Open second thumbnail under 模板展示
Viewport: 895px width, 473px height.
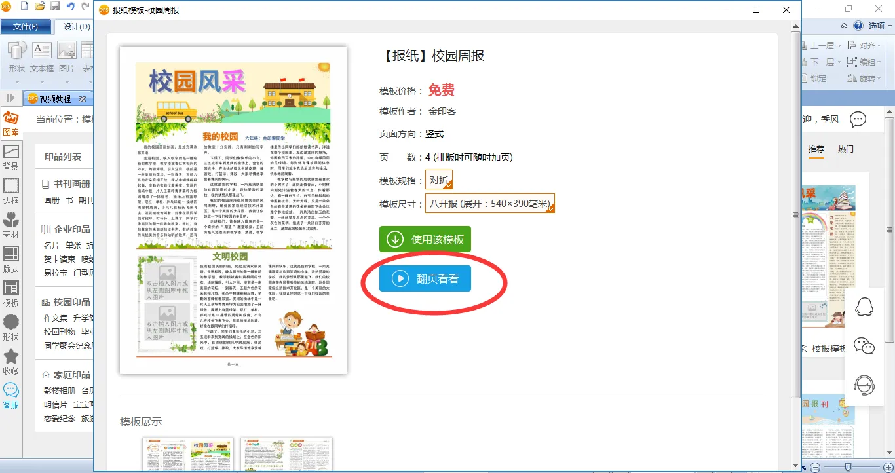pos(286,455)
